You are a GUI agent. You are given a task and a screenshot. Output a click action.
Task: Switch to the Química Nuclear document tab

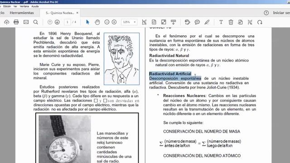coord(60,13)
